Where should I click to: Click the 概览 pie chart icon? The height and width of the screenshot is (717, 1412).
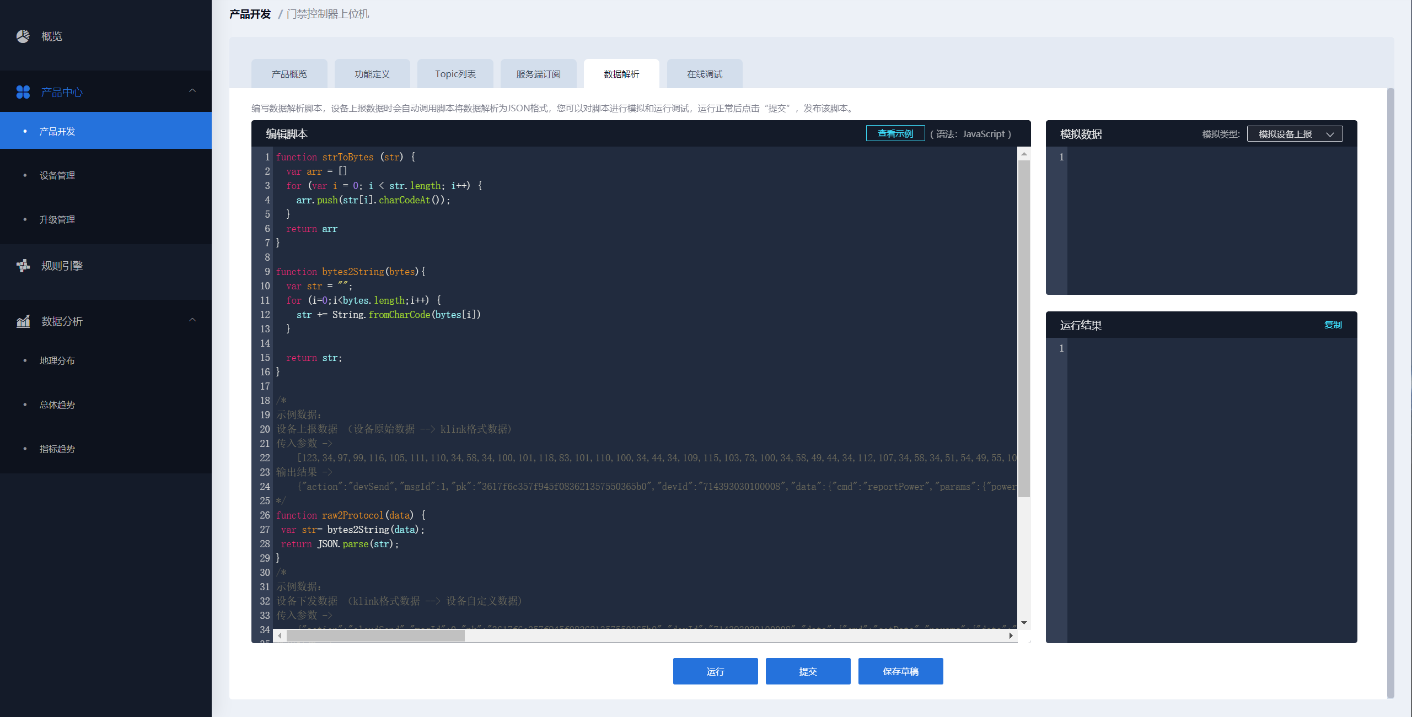click(23, 36)
